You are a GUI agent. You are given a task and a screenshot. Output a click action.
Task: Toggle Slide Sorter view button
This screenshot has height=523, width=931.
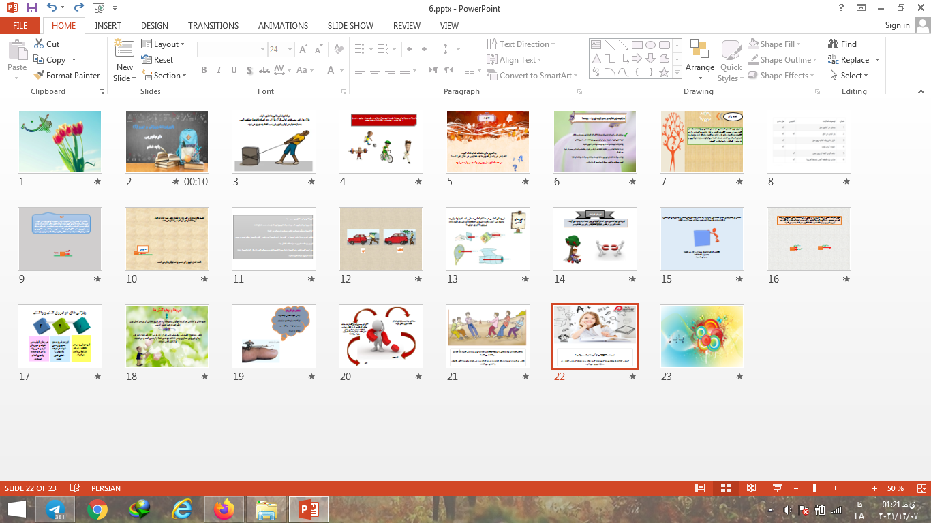(x=726, y=488)
